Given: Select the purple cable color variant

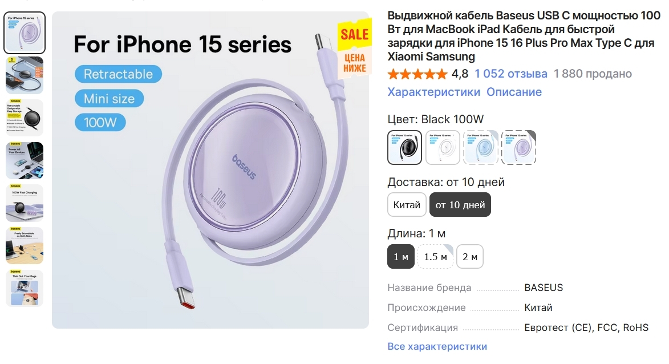Looking at the screenshot, I should (x=518, y=147).
